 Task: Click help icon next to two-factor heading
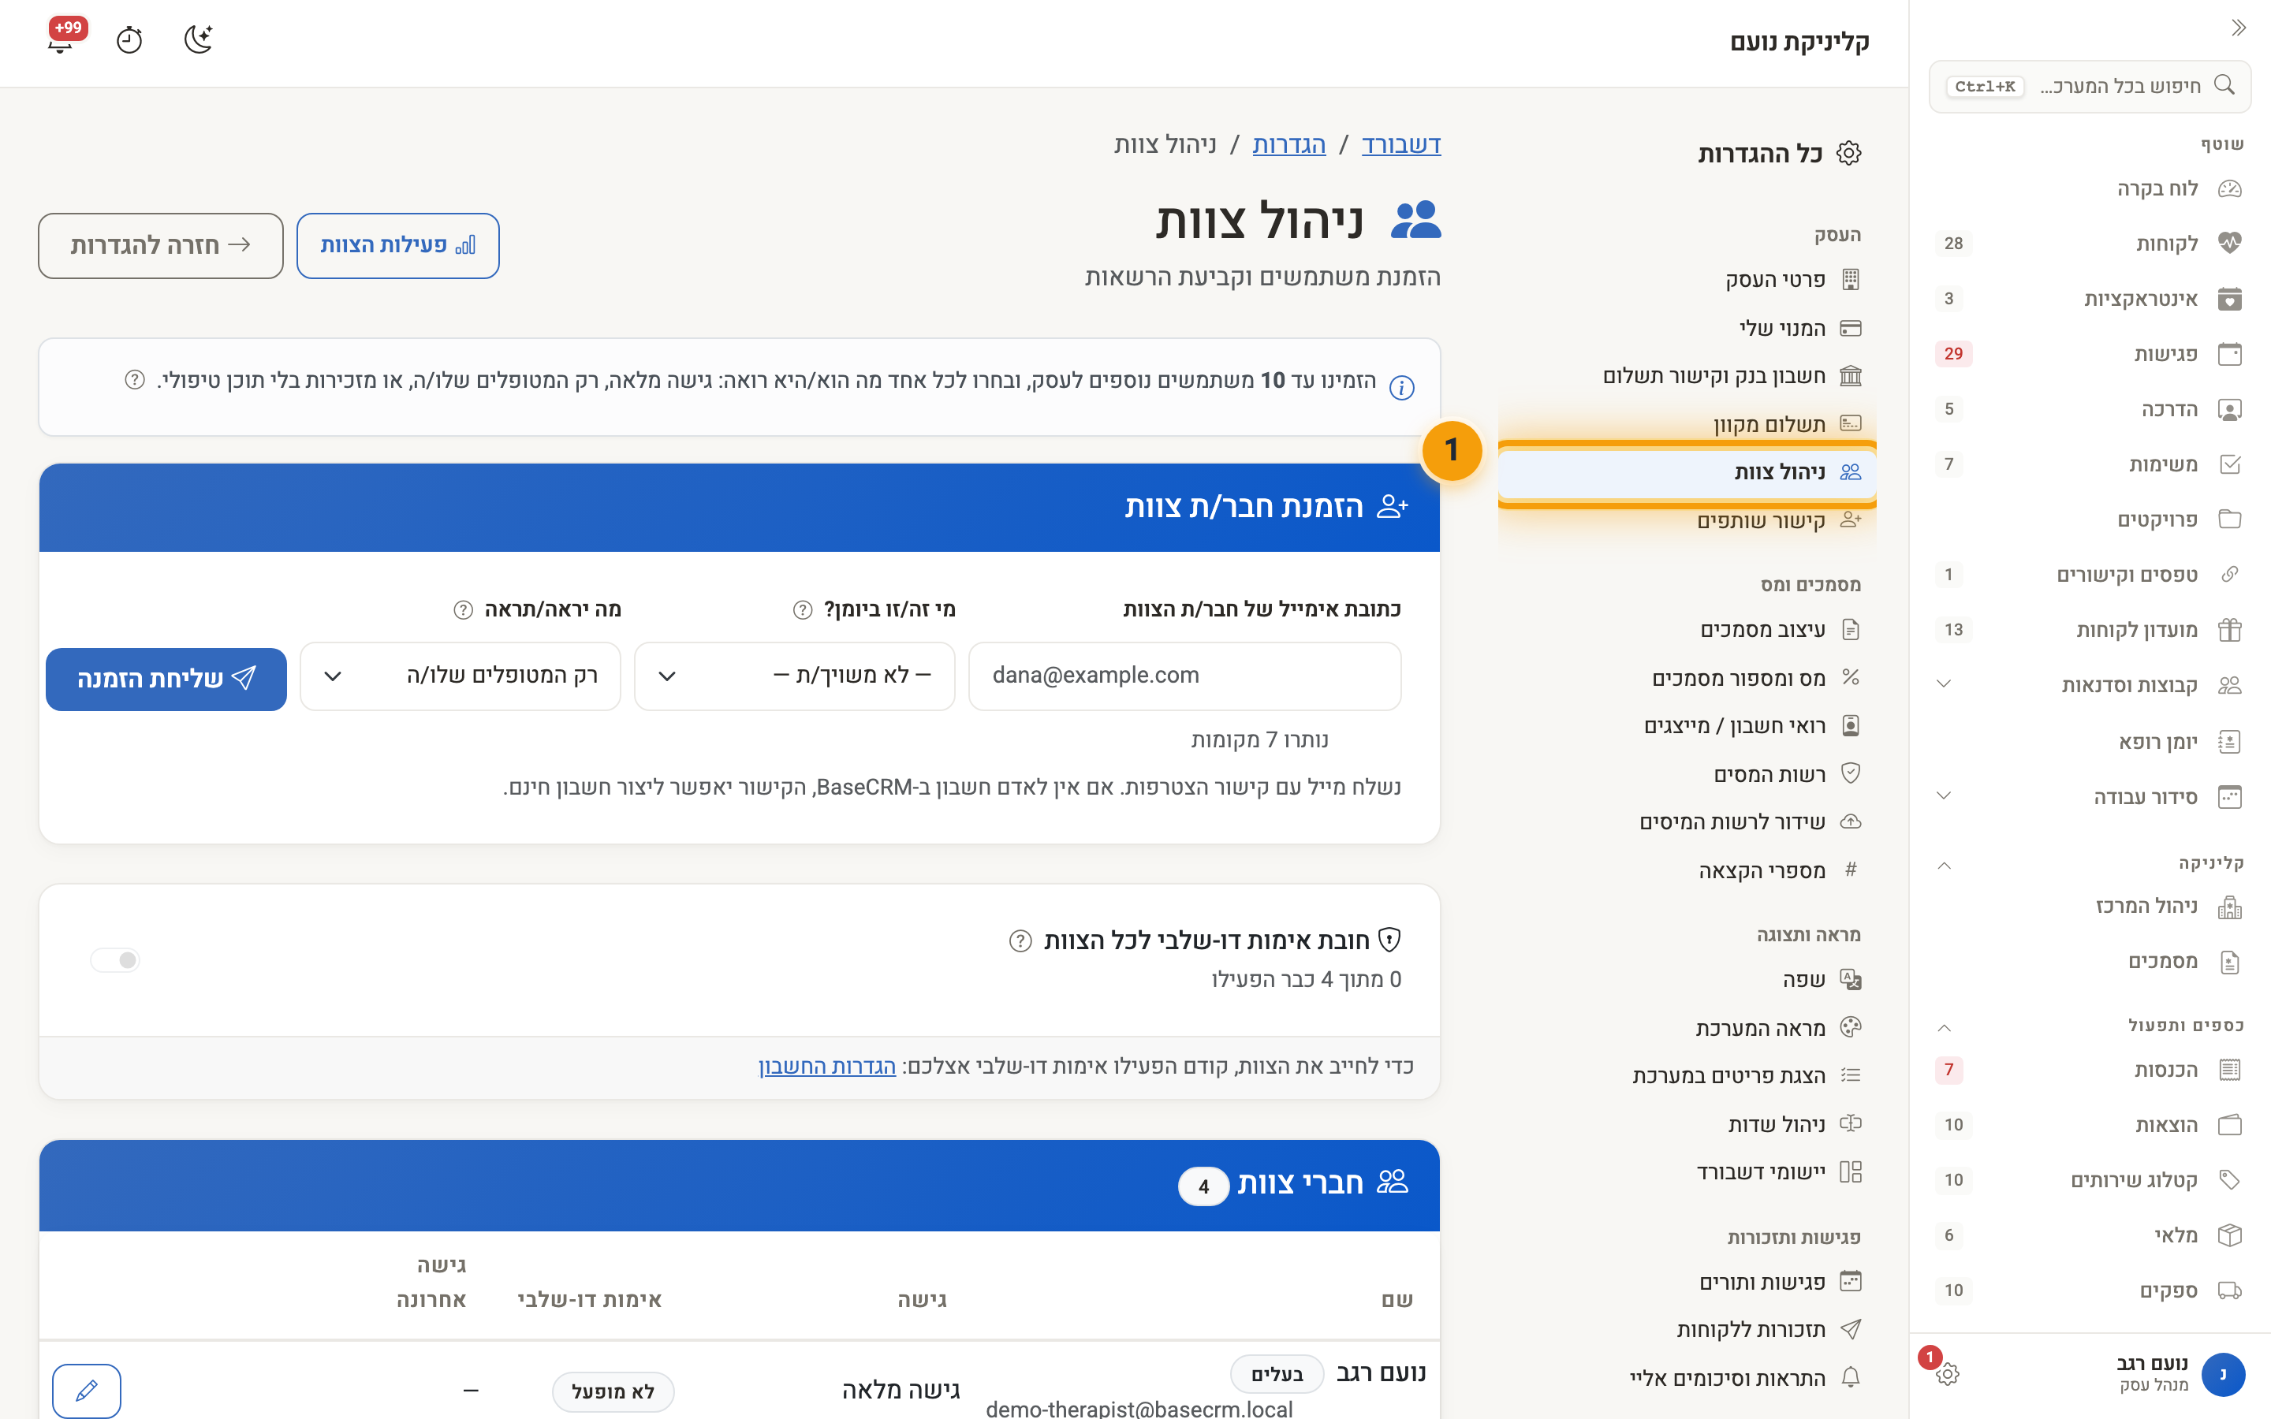click(1020, 940)
